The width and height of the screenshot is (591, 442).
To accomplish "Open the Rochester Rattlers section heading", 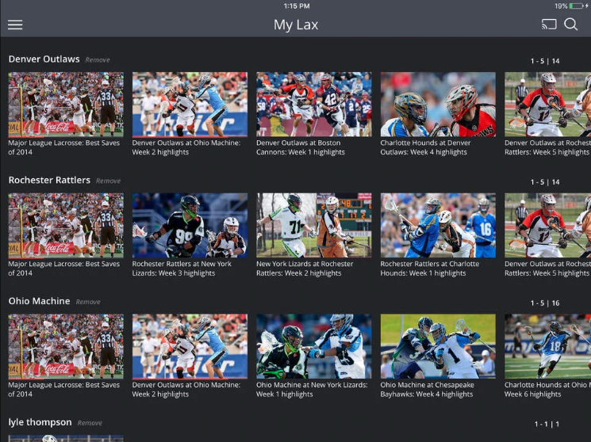I will coord(49,181).
